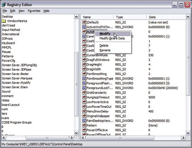Viewport: 192px width, 148px height.
Task: Click the (Default) string value icon
Action: tap(84, 22)
